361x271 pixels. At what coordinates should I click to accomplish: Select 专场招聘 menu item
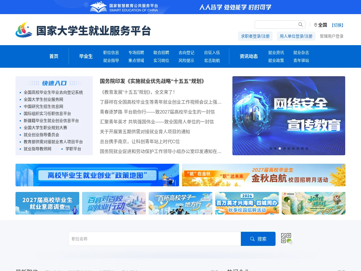tap(136, 53)
